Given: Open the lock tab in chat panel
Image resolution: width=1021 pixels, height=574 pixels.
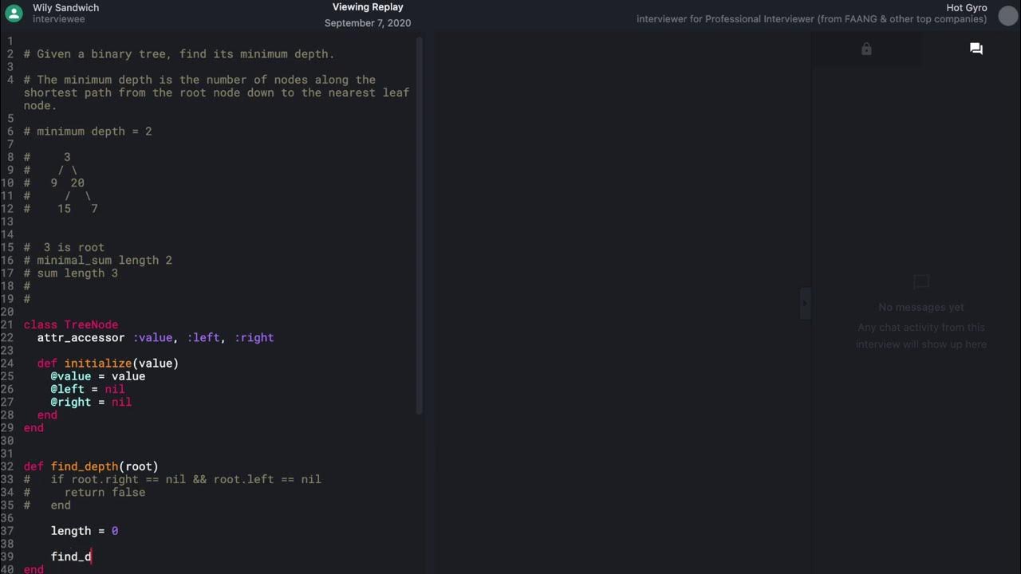Looking at the screenshot, I should (x=866, y=49).
